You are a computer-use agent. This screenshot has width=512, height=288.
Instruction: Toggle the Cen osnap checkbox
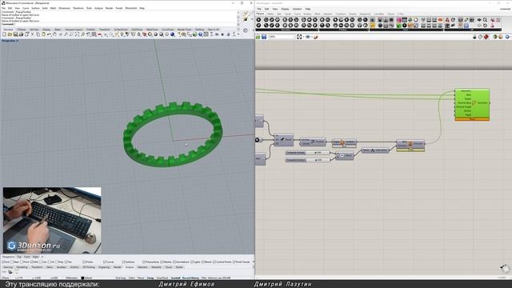41,262
